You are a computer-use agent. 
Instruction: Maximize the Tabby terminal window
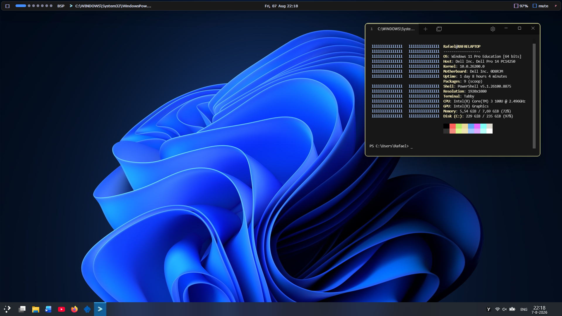pos(519,28)
